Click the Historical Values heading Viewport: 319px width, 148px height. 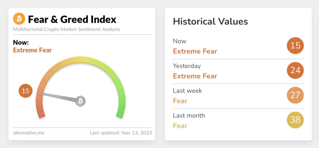(210, 22)
